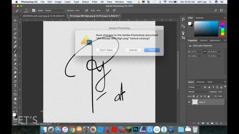Select the Move tool

click(15, 20)
